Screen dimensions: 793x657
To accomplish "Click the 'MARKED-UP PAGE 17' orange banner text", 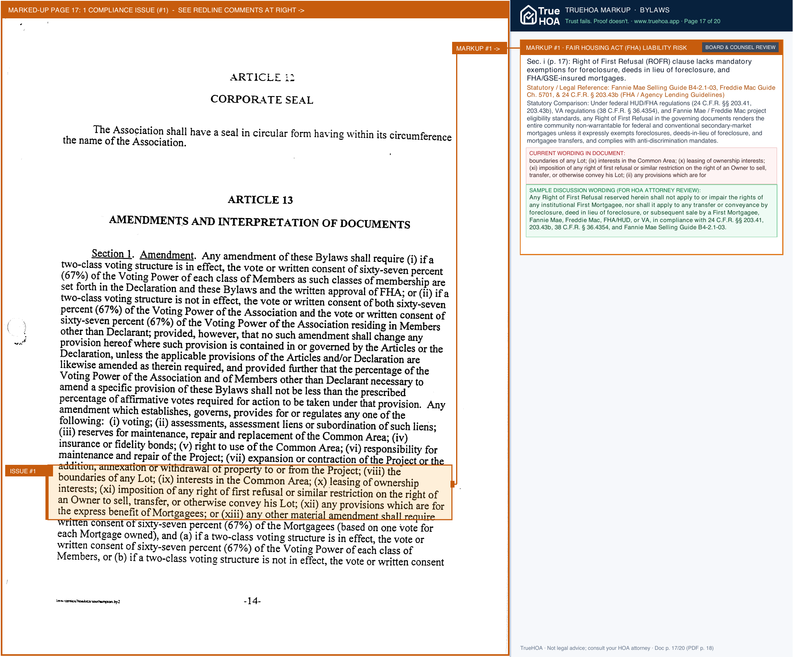I will click(156, 10).
